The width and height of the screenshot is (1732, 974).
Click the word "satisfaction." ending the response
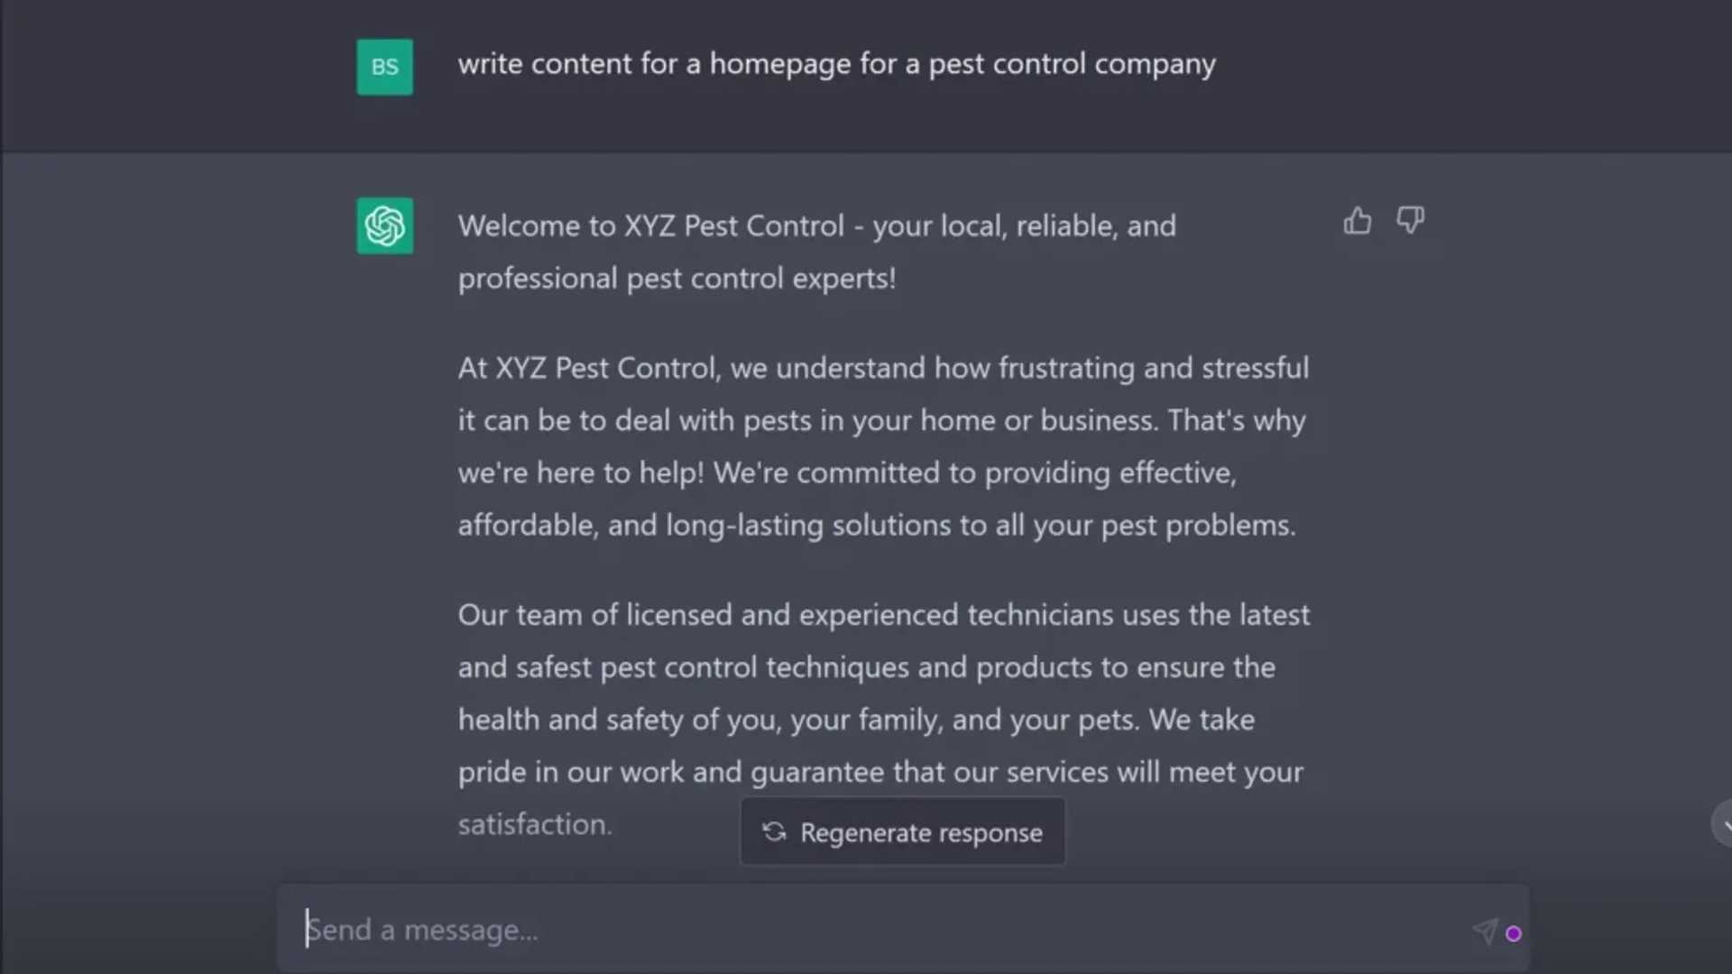[535, 824]
